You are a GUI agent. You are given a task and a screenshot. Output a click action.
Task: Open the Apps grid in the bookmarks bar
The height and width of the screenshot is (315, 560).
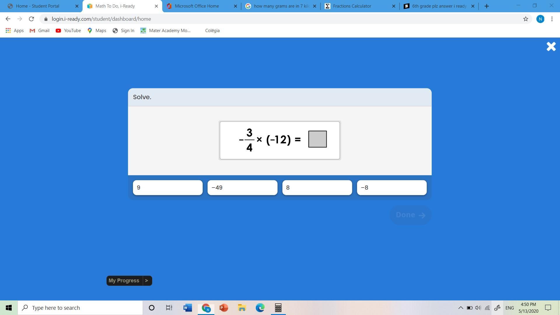click(15, 31)
